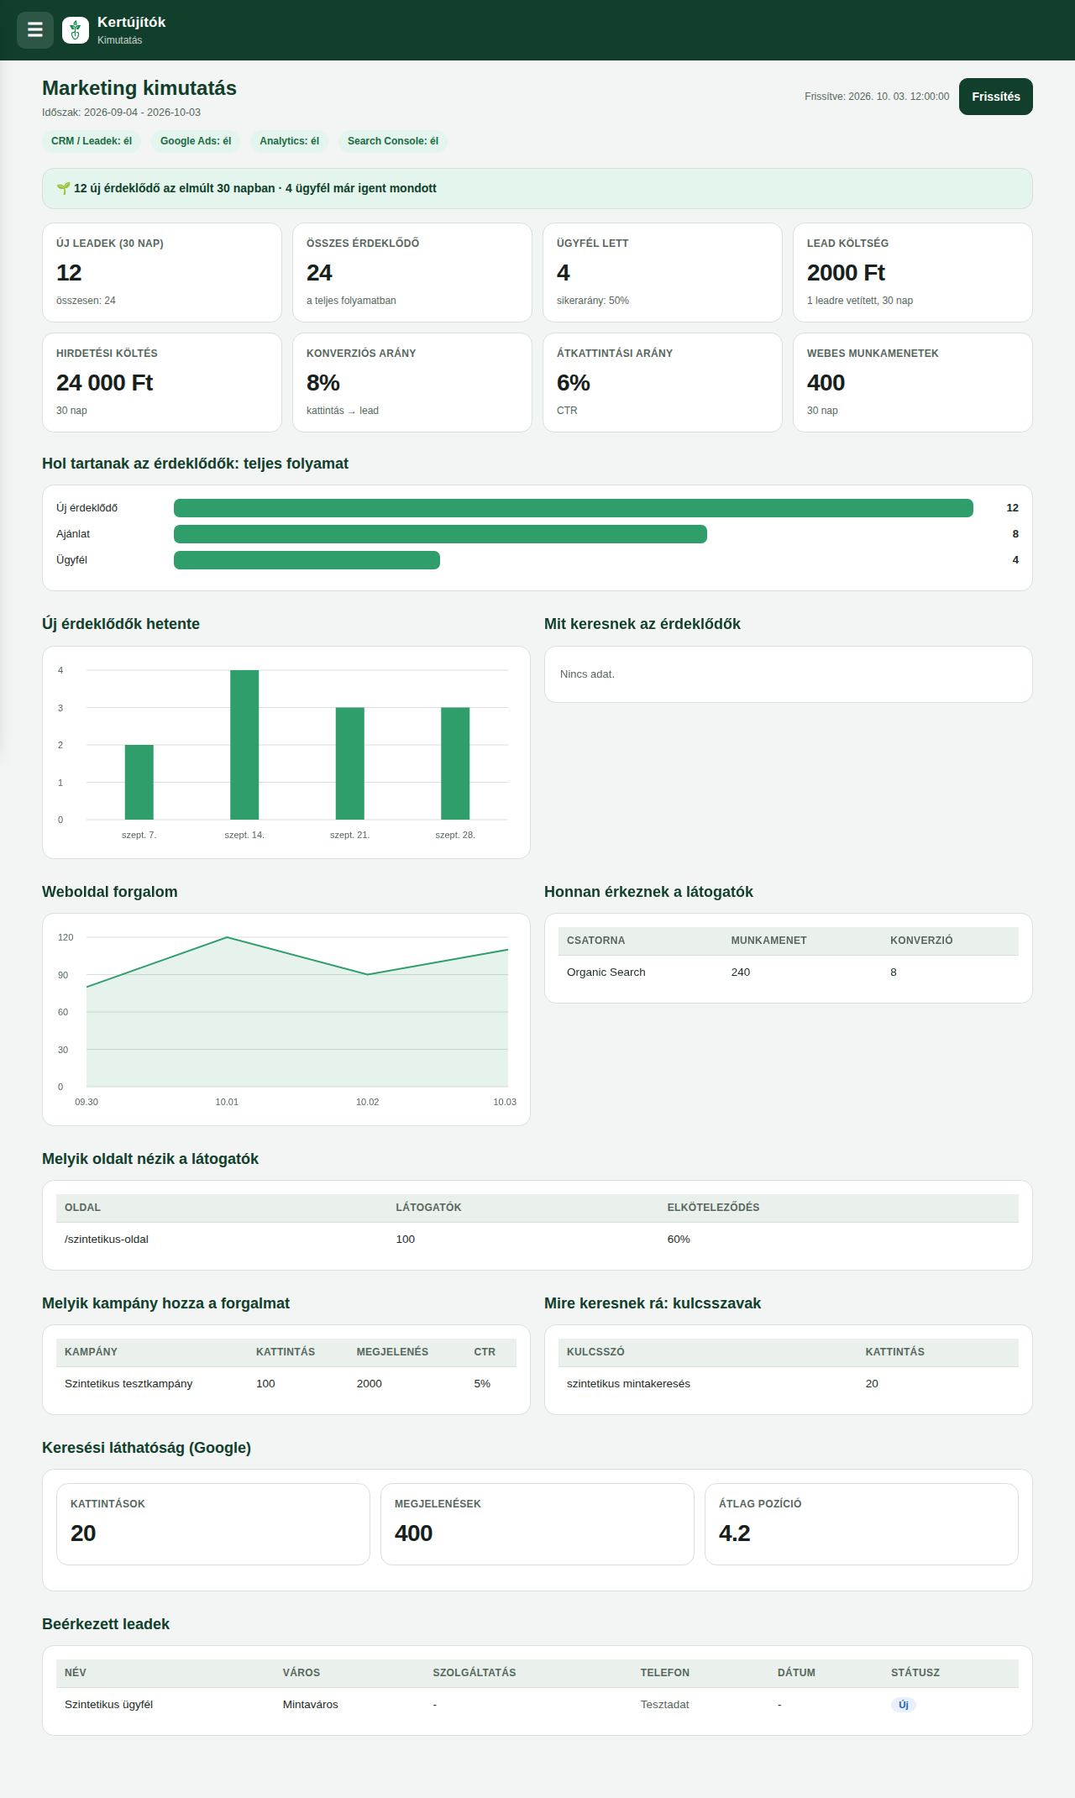The image size is (1075, 1798).
Task: Click the CRM / Leadek status badge
Action: tap(92, 141)
